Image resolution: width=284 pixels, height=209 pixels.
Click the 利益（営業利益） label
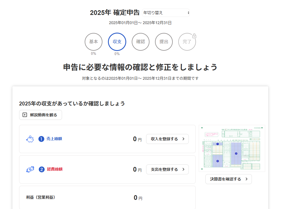pyautogui.click(x=41, y=197)
